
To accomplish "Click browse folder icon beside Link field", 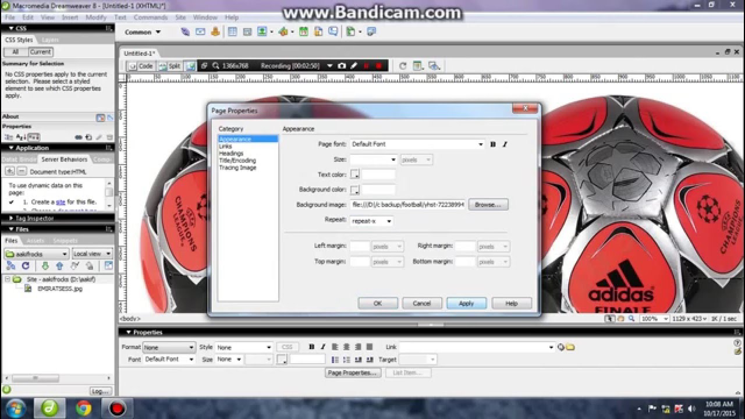I will click(570, 347).
